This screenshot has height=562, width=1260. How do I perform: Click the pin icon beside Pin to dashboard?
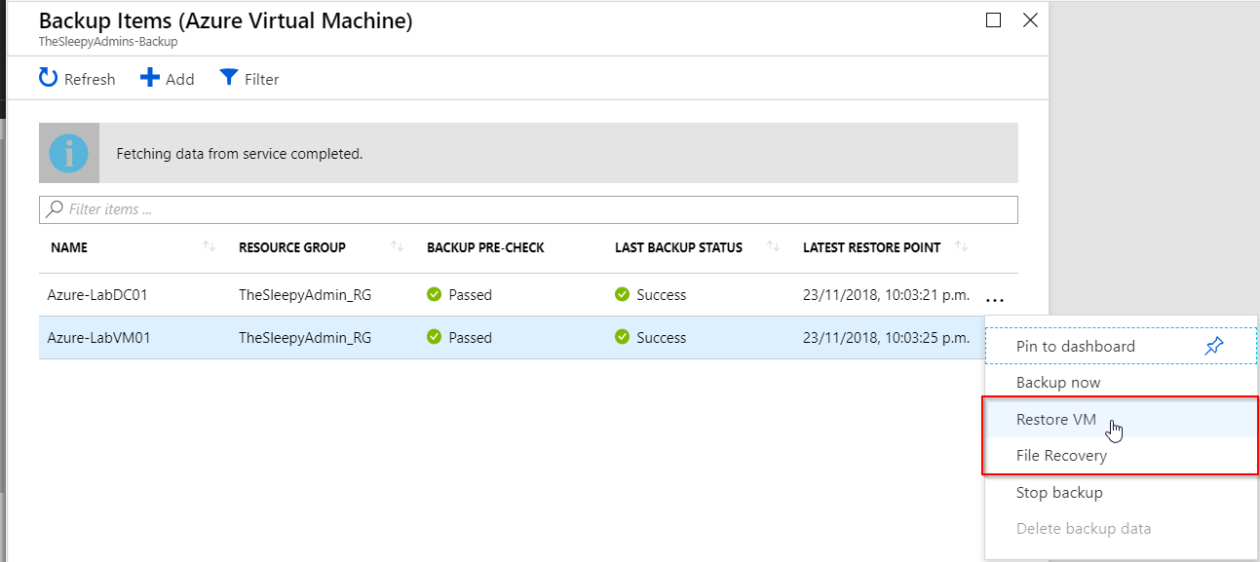[1213, 347]
